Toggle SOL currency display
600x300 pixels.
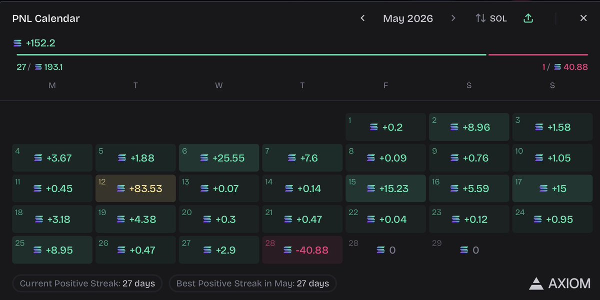pos(491,18)
